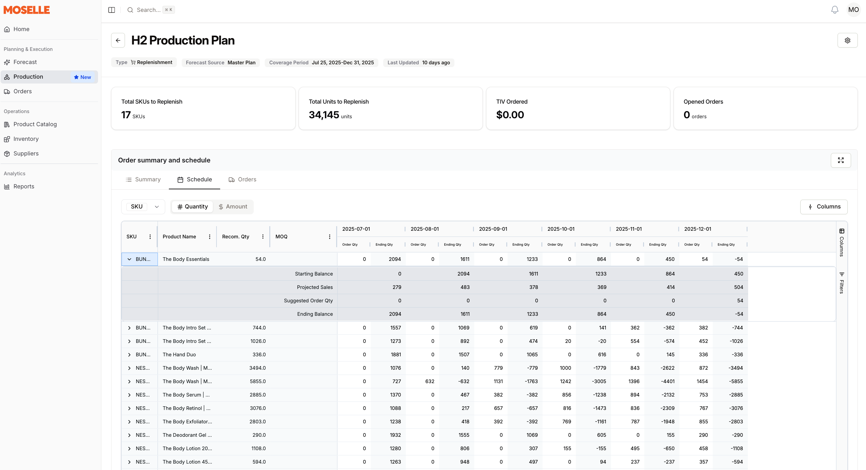The width and height of the screenshot is (866, 470).
Task: Toggle the sidebar panel icon
Action: click(112, 10)
